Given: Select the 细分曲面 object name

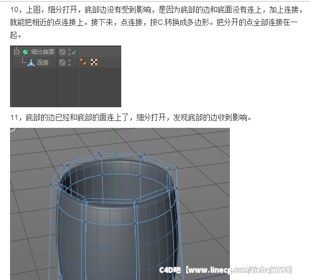Looking at the screenshot, I should [x=42, y=52].
